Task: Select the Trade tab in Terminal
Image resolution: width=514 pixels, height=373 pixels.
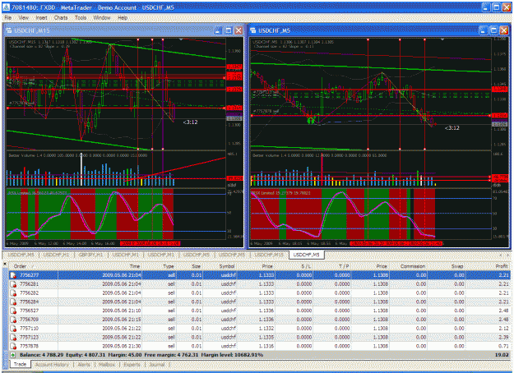Action: click(x=20, y=364)
